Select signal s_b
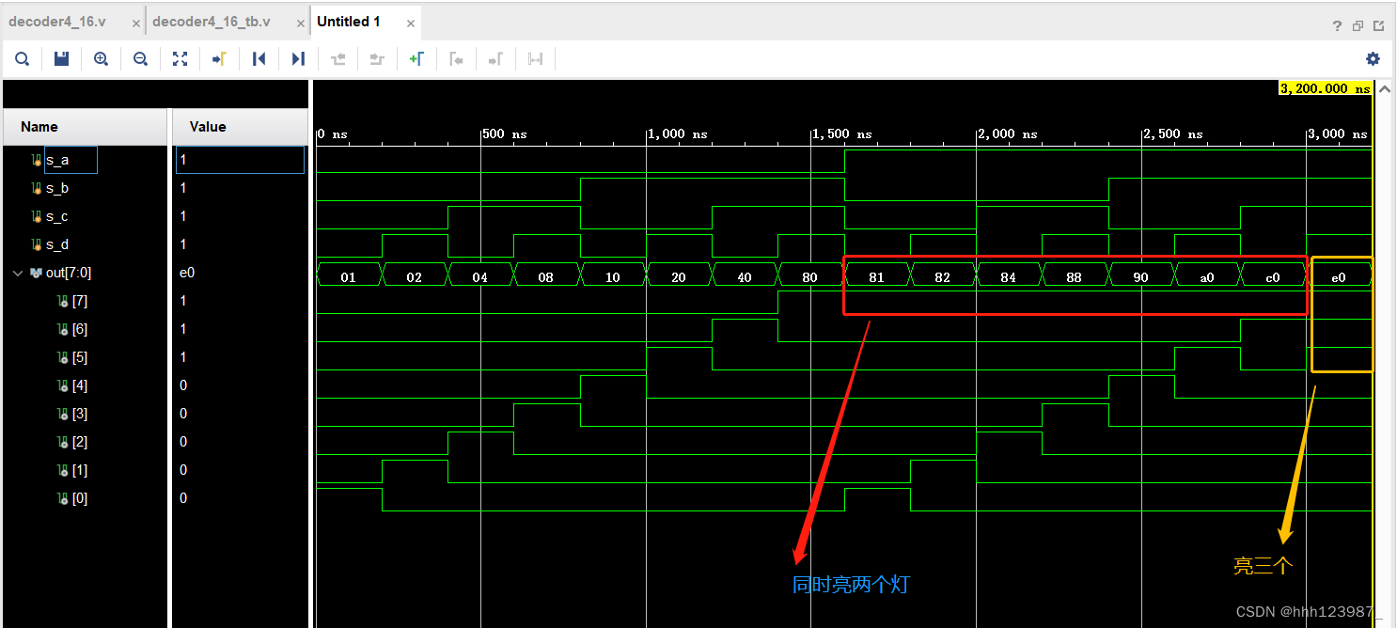The width and height of the screenshot is (1397, 628). tap(57, 188)
